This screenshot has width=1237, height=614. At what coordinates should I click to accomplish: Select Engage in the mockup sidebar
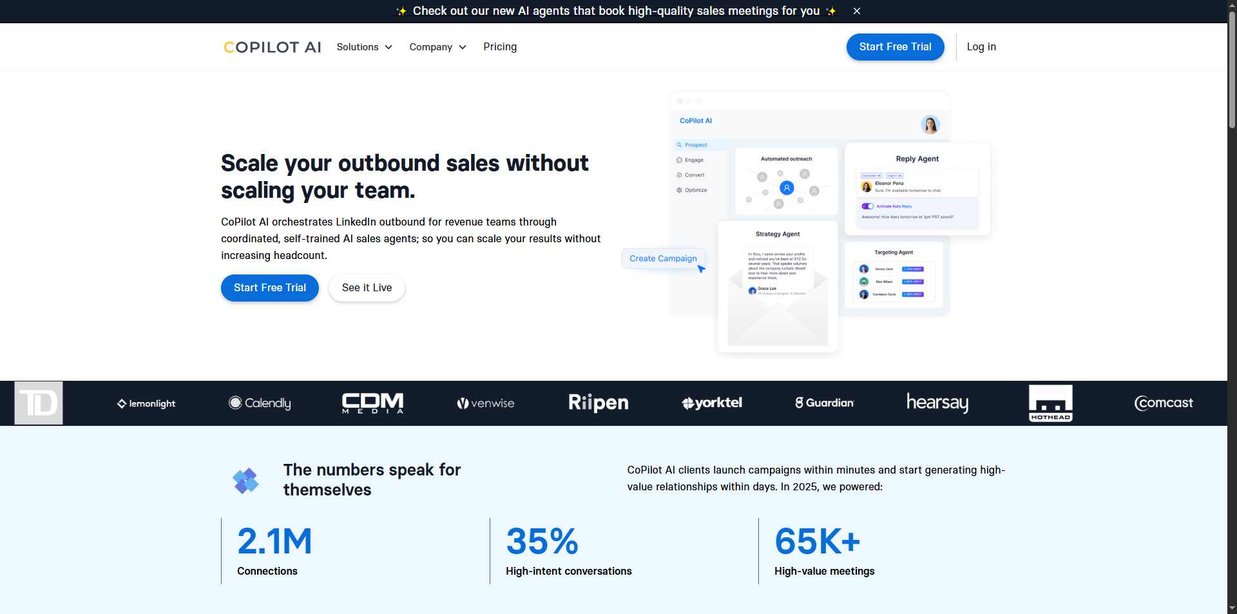(690, 160)
